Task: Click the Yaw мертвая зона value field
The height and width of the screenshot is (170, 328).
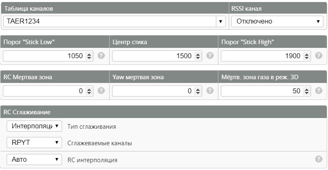Action: click(x=153, y=91)
